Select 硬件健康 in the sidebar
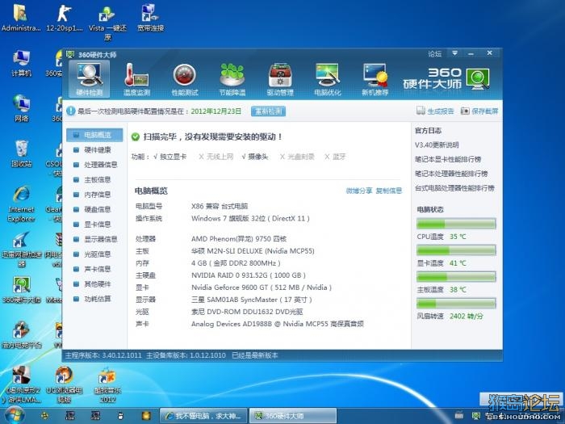Viewport: 565px width, 424px height. click(x=94, y=149)
